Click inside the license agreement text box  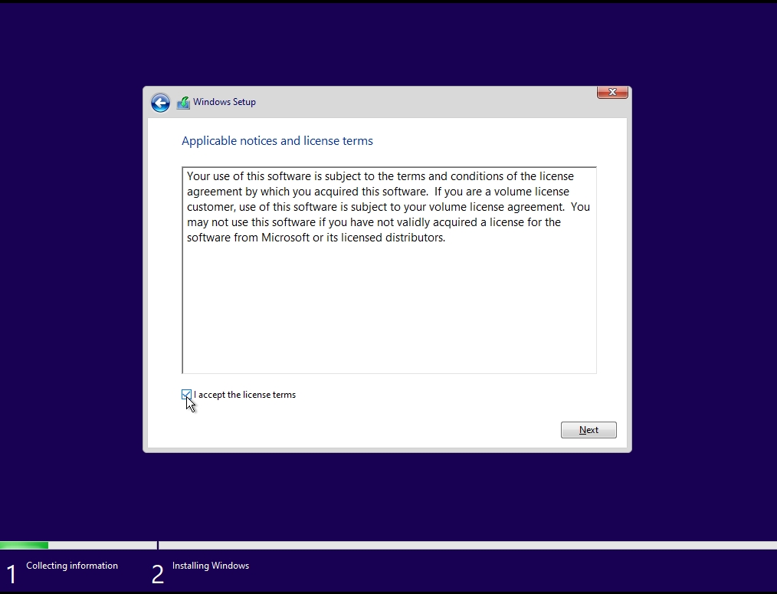389,271
